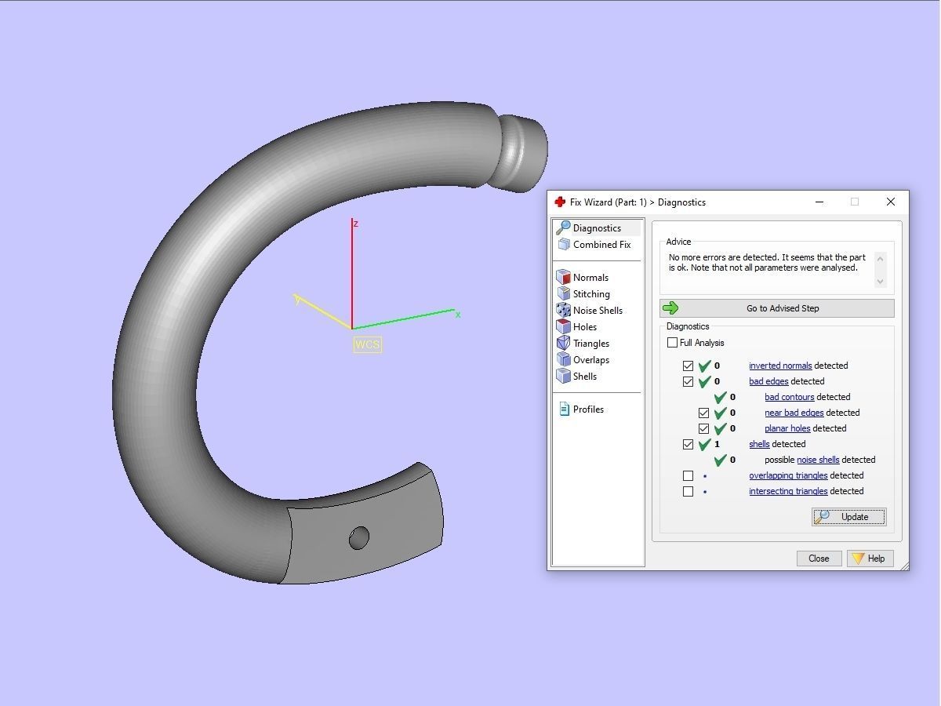Screen dimensions: 941x706
Task: Uncheck the bad edges checkbox
Action: [688, 381]
